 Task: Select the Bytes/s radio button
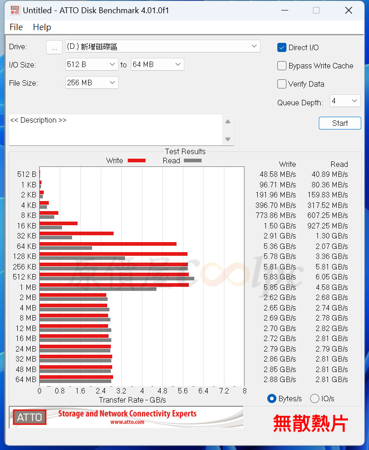pos(272,398)
